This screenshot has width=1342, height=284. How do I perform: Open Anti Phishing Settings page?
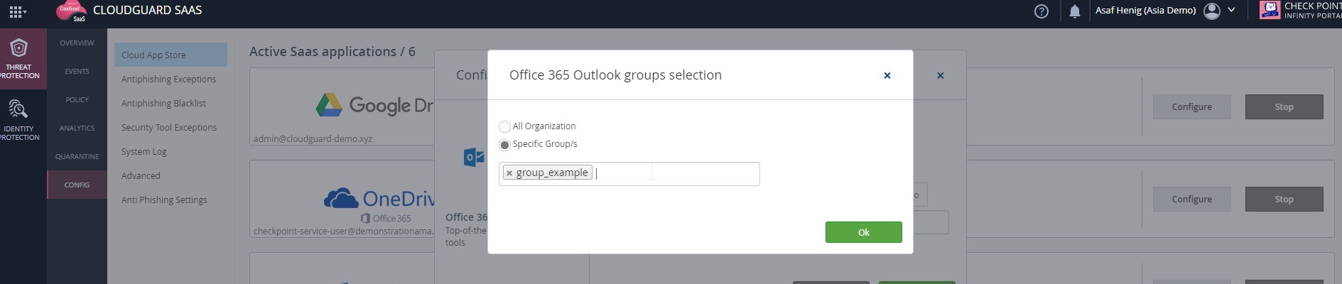164,200
